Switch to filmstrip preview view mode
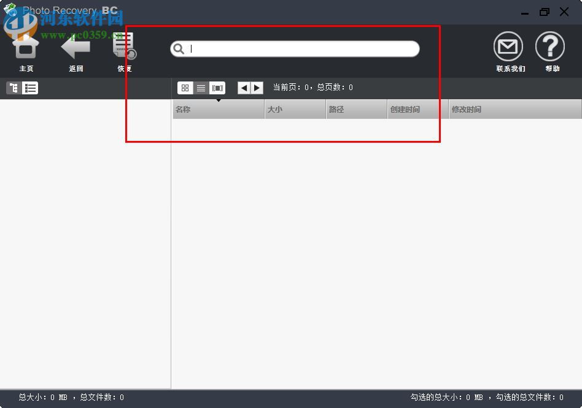 pyautogui.click(x=217, y=88)
